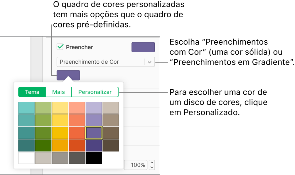Viewport: 295px width, 175px height.
Task: Pick the lavender swatch in top row
Action: click(x=94, y=108)
